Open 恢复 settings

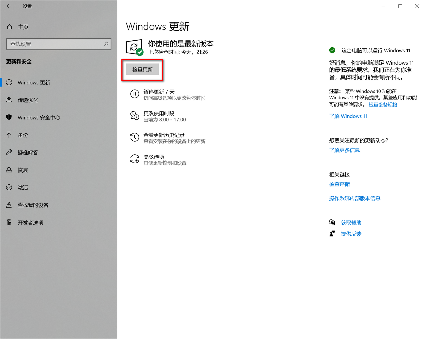tap(23, 170)
